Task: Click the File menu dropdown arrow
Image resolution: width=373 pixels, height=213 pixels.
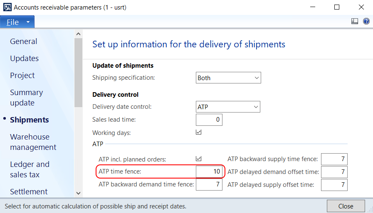Action: click(x=28, y=22)
